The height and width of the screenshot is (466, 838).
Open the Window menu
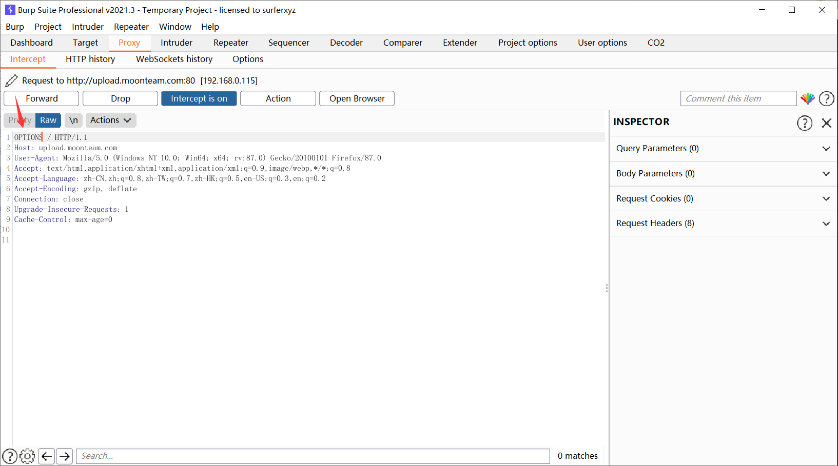175,27
